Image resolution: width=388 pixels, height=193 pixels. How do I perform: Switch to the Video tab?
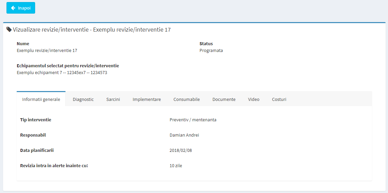coord(254,99)
